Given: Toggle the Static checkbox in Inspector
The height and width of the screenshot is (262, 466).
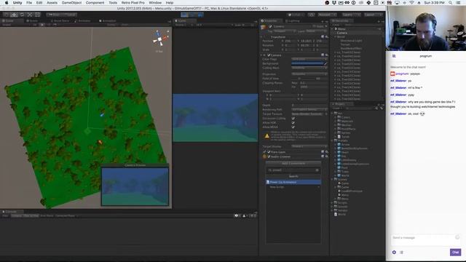Looking at the screenshot, I should [314, 26].
